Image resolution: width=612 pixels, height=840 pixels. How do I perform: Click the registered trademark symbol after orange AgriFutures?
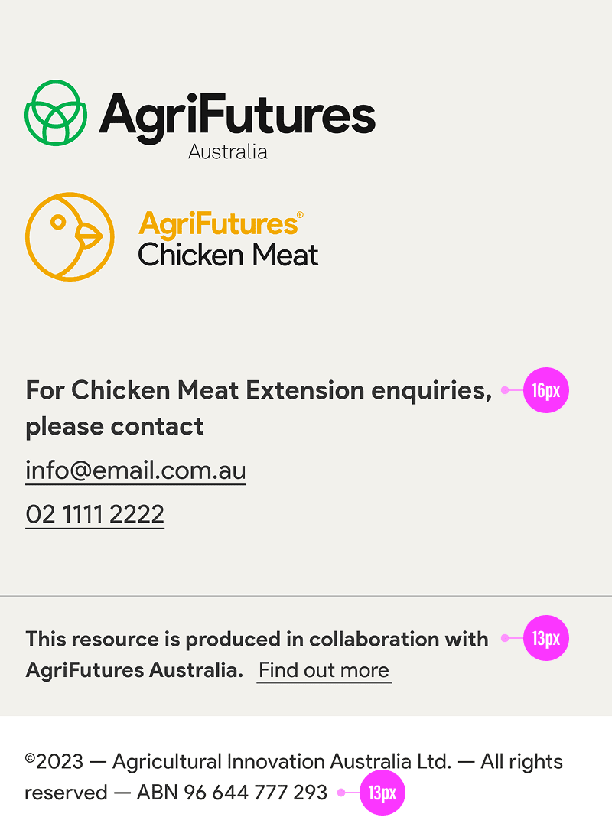point(300,216)
